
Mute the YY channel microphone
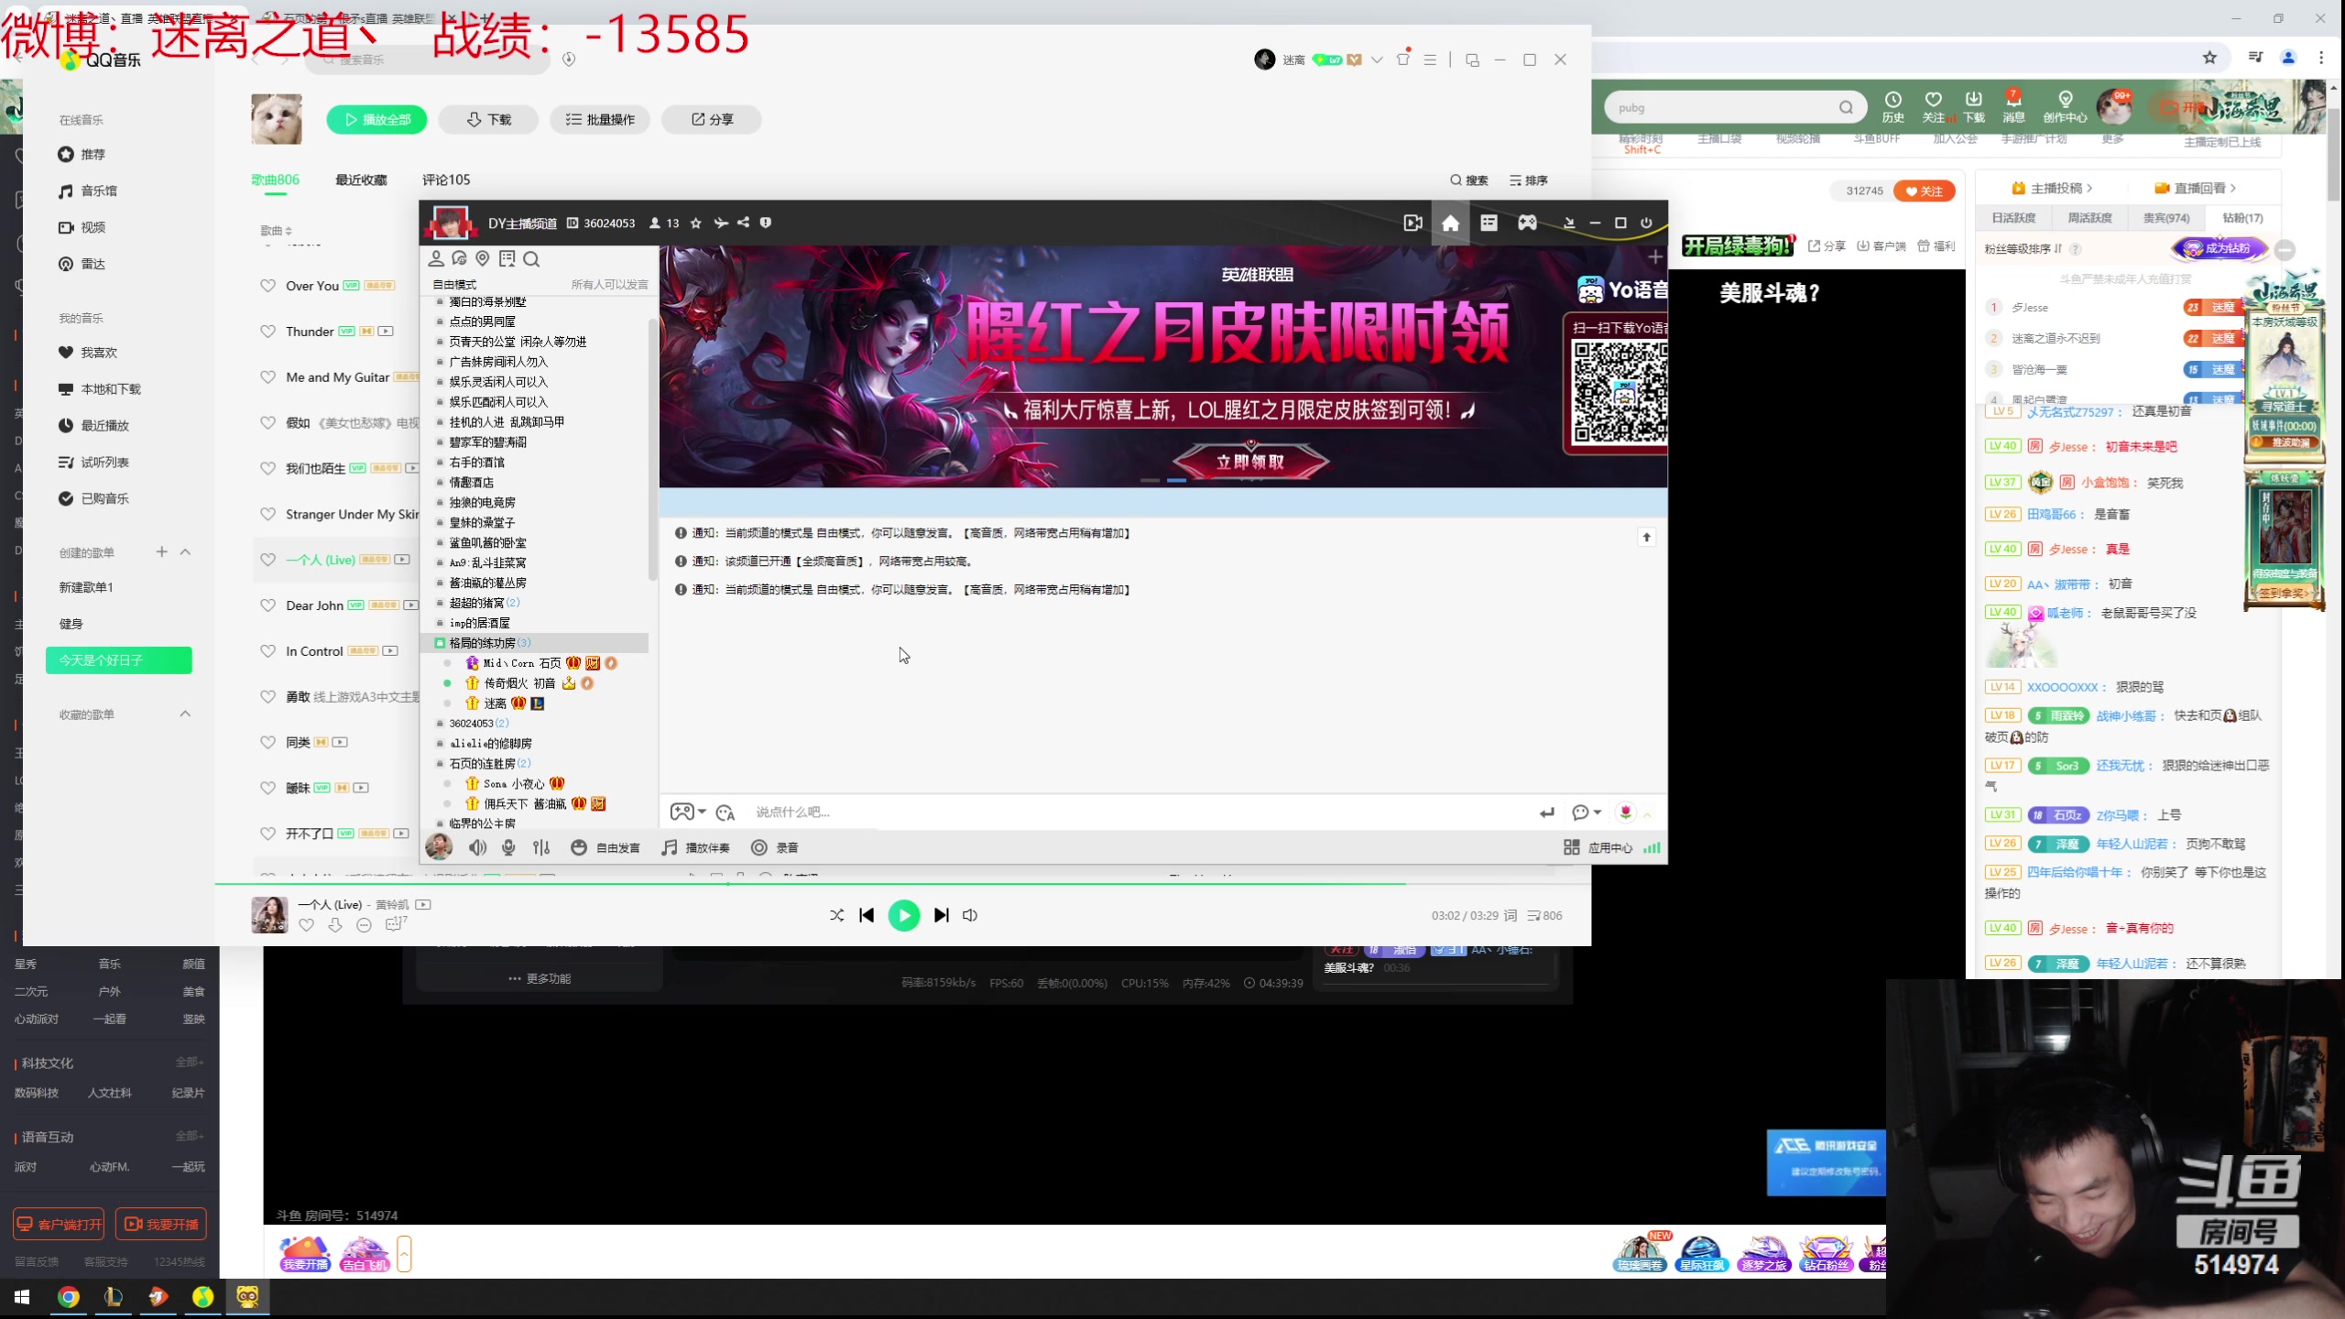click(508, 847)
